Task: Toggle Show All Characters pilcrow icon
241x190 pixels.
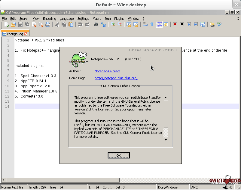Action: [152, 24]
